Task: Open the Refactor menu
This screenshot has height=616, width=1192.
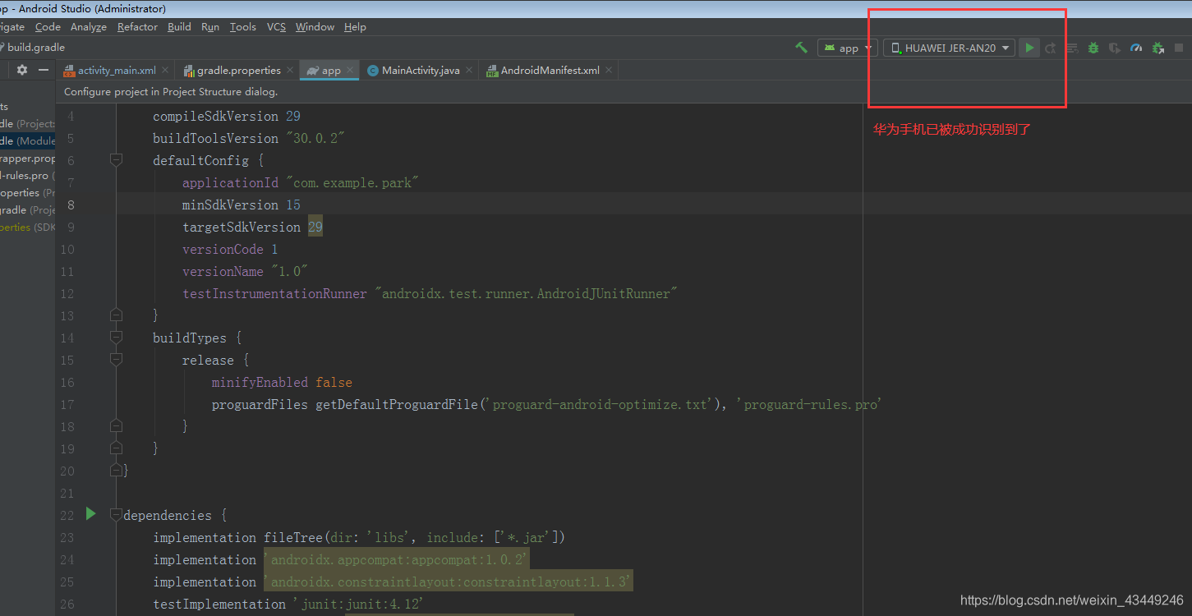Action: (x=137, y=27)
